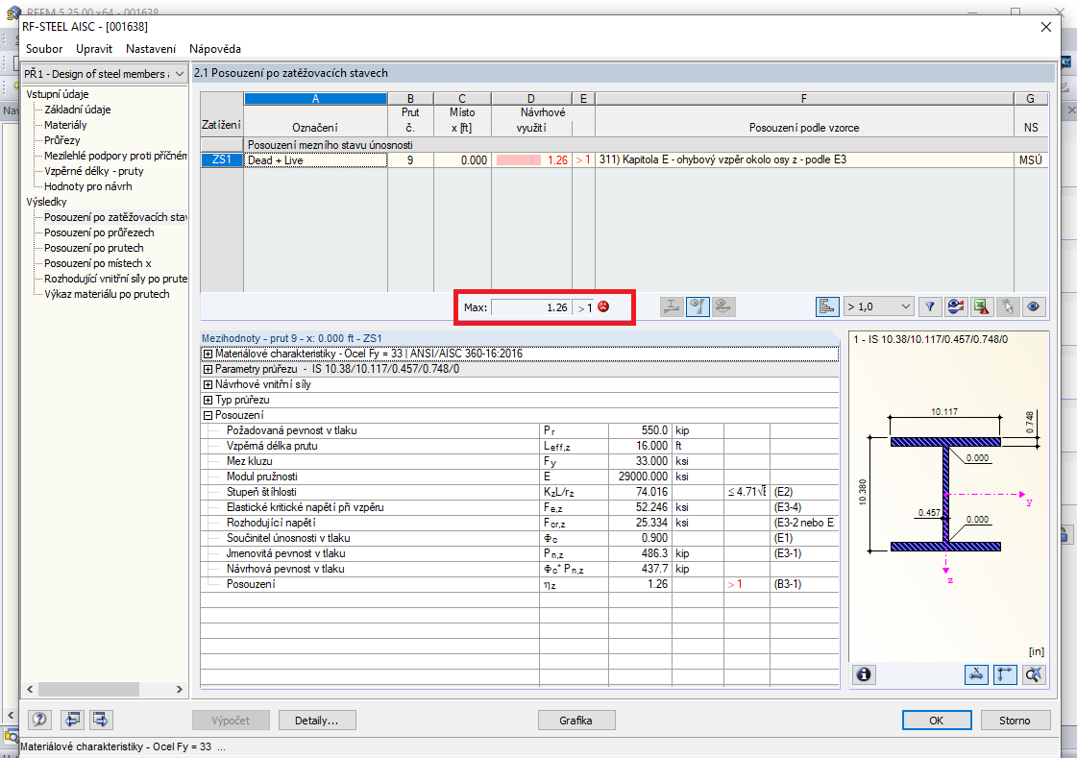Expand Materiálové charakteristiky row
This screenshot has height=758, width=1077.
(208, 354)
